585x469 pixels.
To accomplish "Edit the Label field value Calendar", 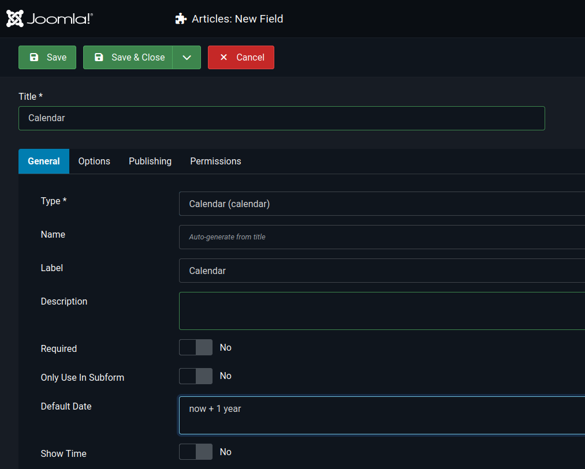I will pos(382,271).
